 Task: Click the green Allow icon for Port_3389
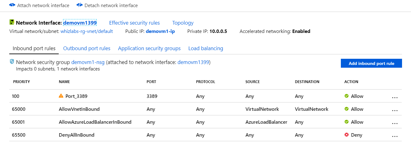[346, 96]
